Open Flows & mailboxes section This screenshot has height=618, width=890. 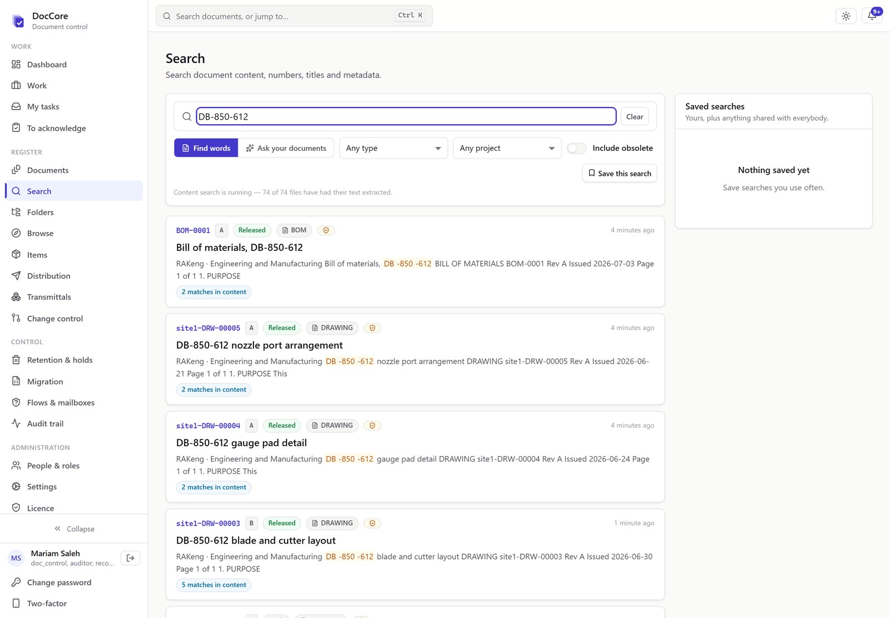73,403
